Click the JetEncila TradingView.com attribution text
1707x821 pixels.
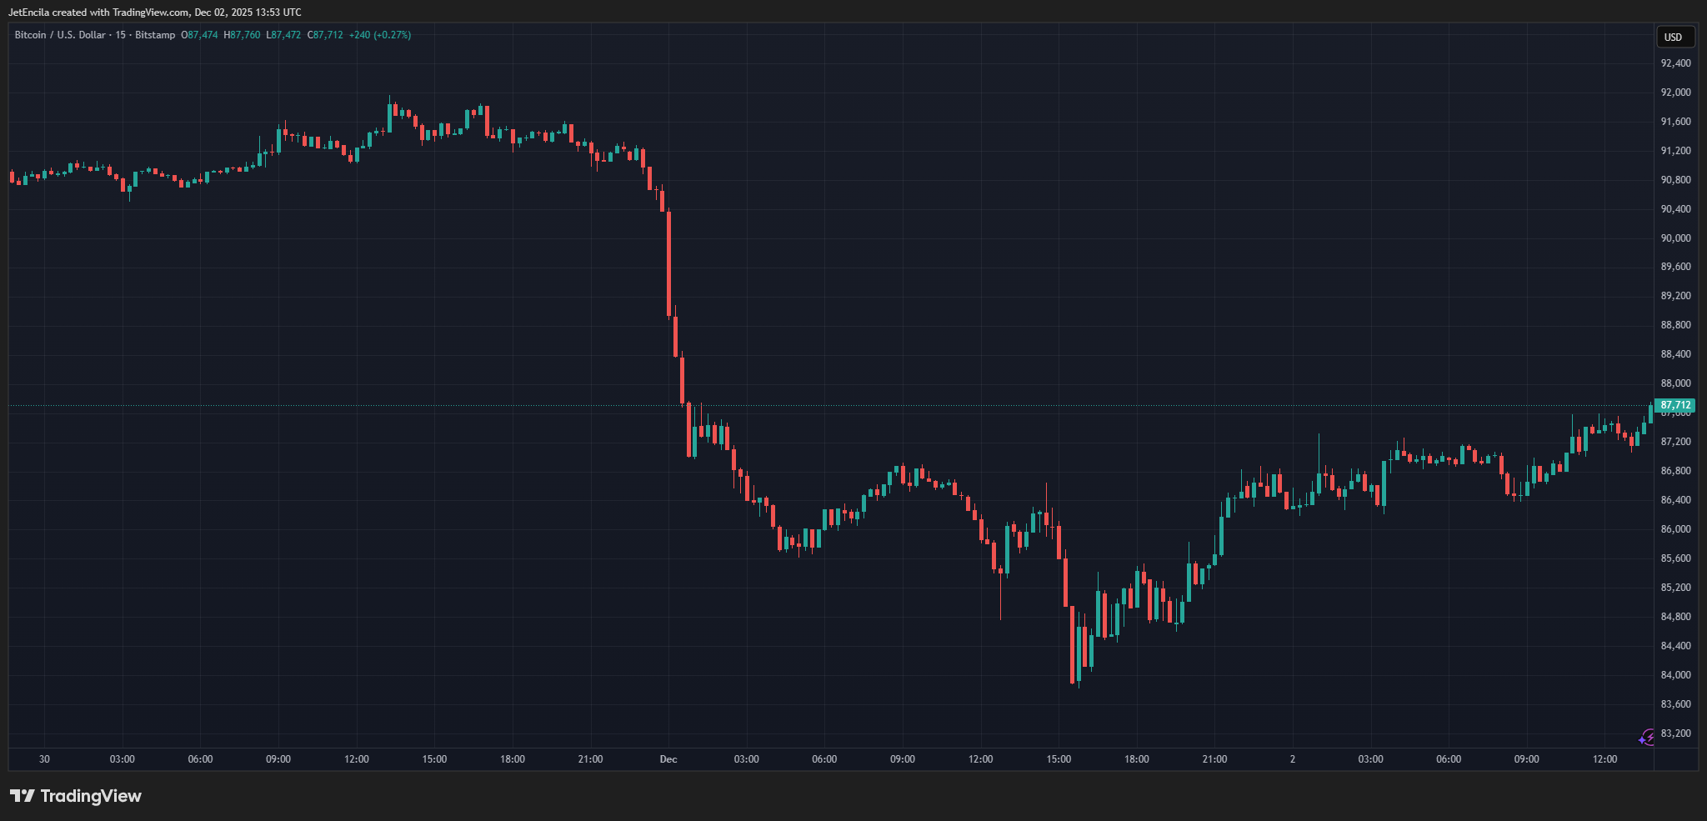pyautogui.click(x=155, y=13)
